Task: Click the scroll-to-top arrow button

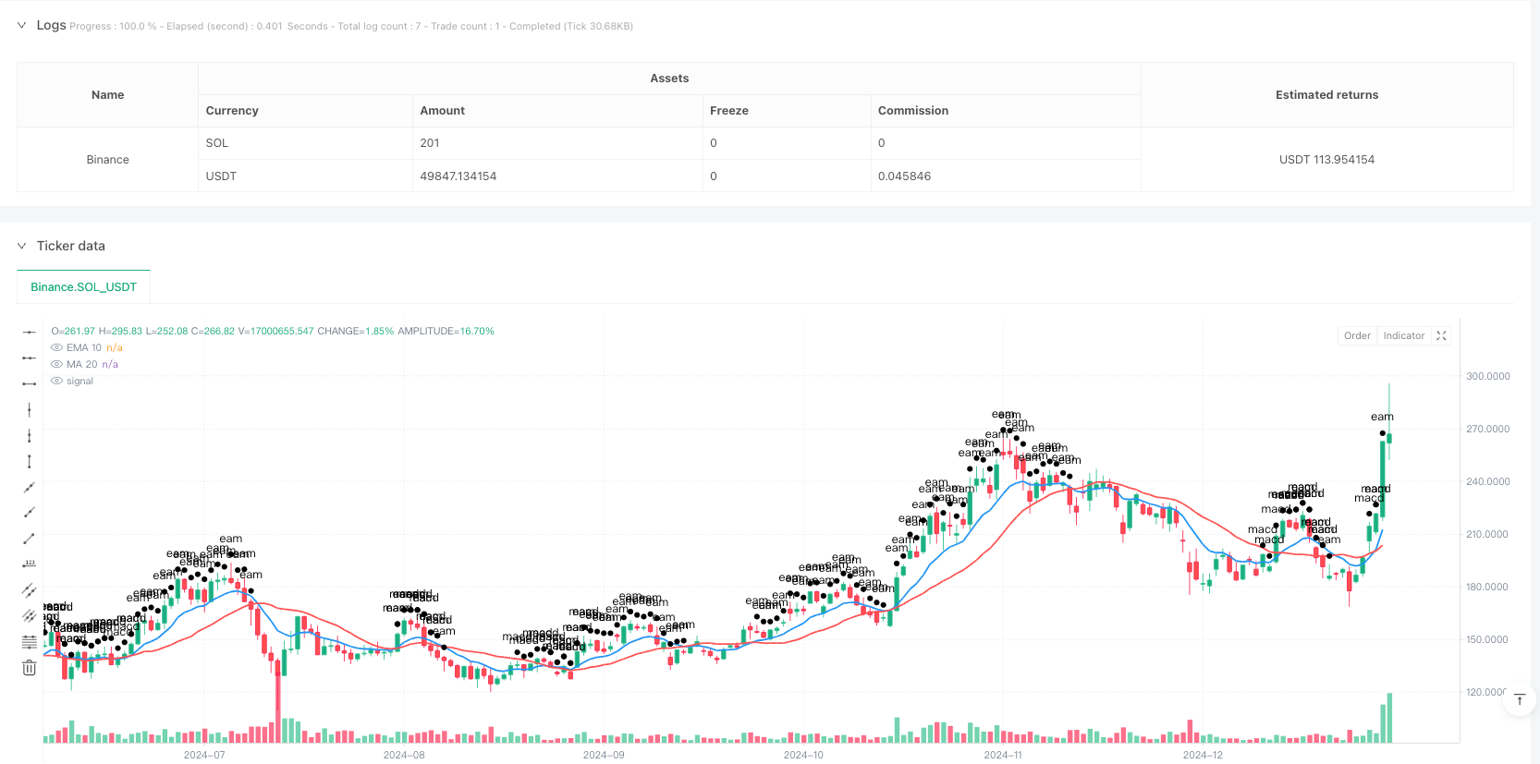Action: [x=1520, y=699]
